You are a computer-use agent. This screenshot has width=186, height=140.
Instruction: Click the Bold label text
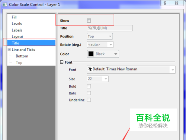73,86
